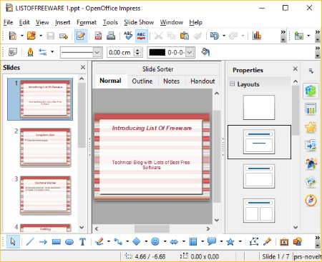Close the Slides panel

(83, 67)
